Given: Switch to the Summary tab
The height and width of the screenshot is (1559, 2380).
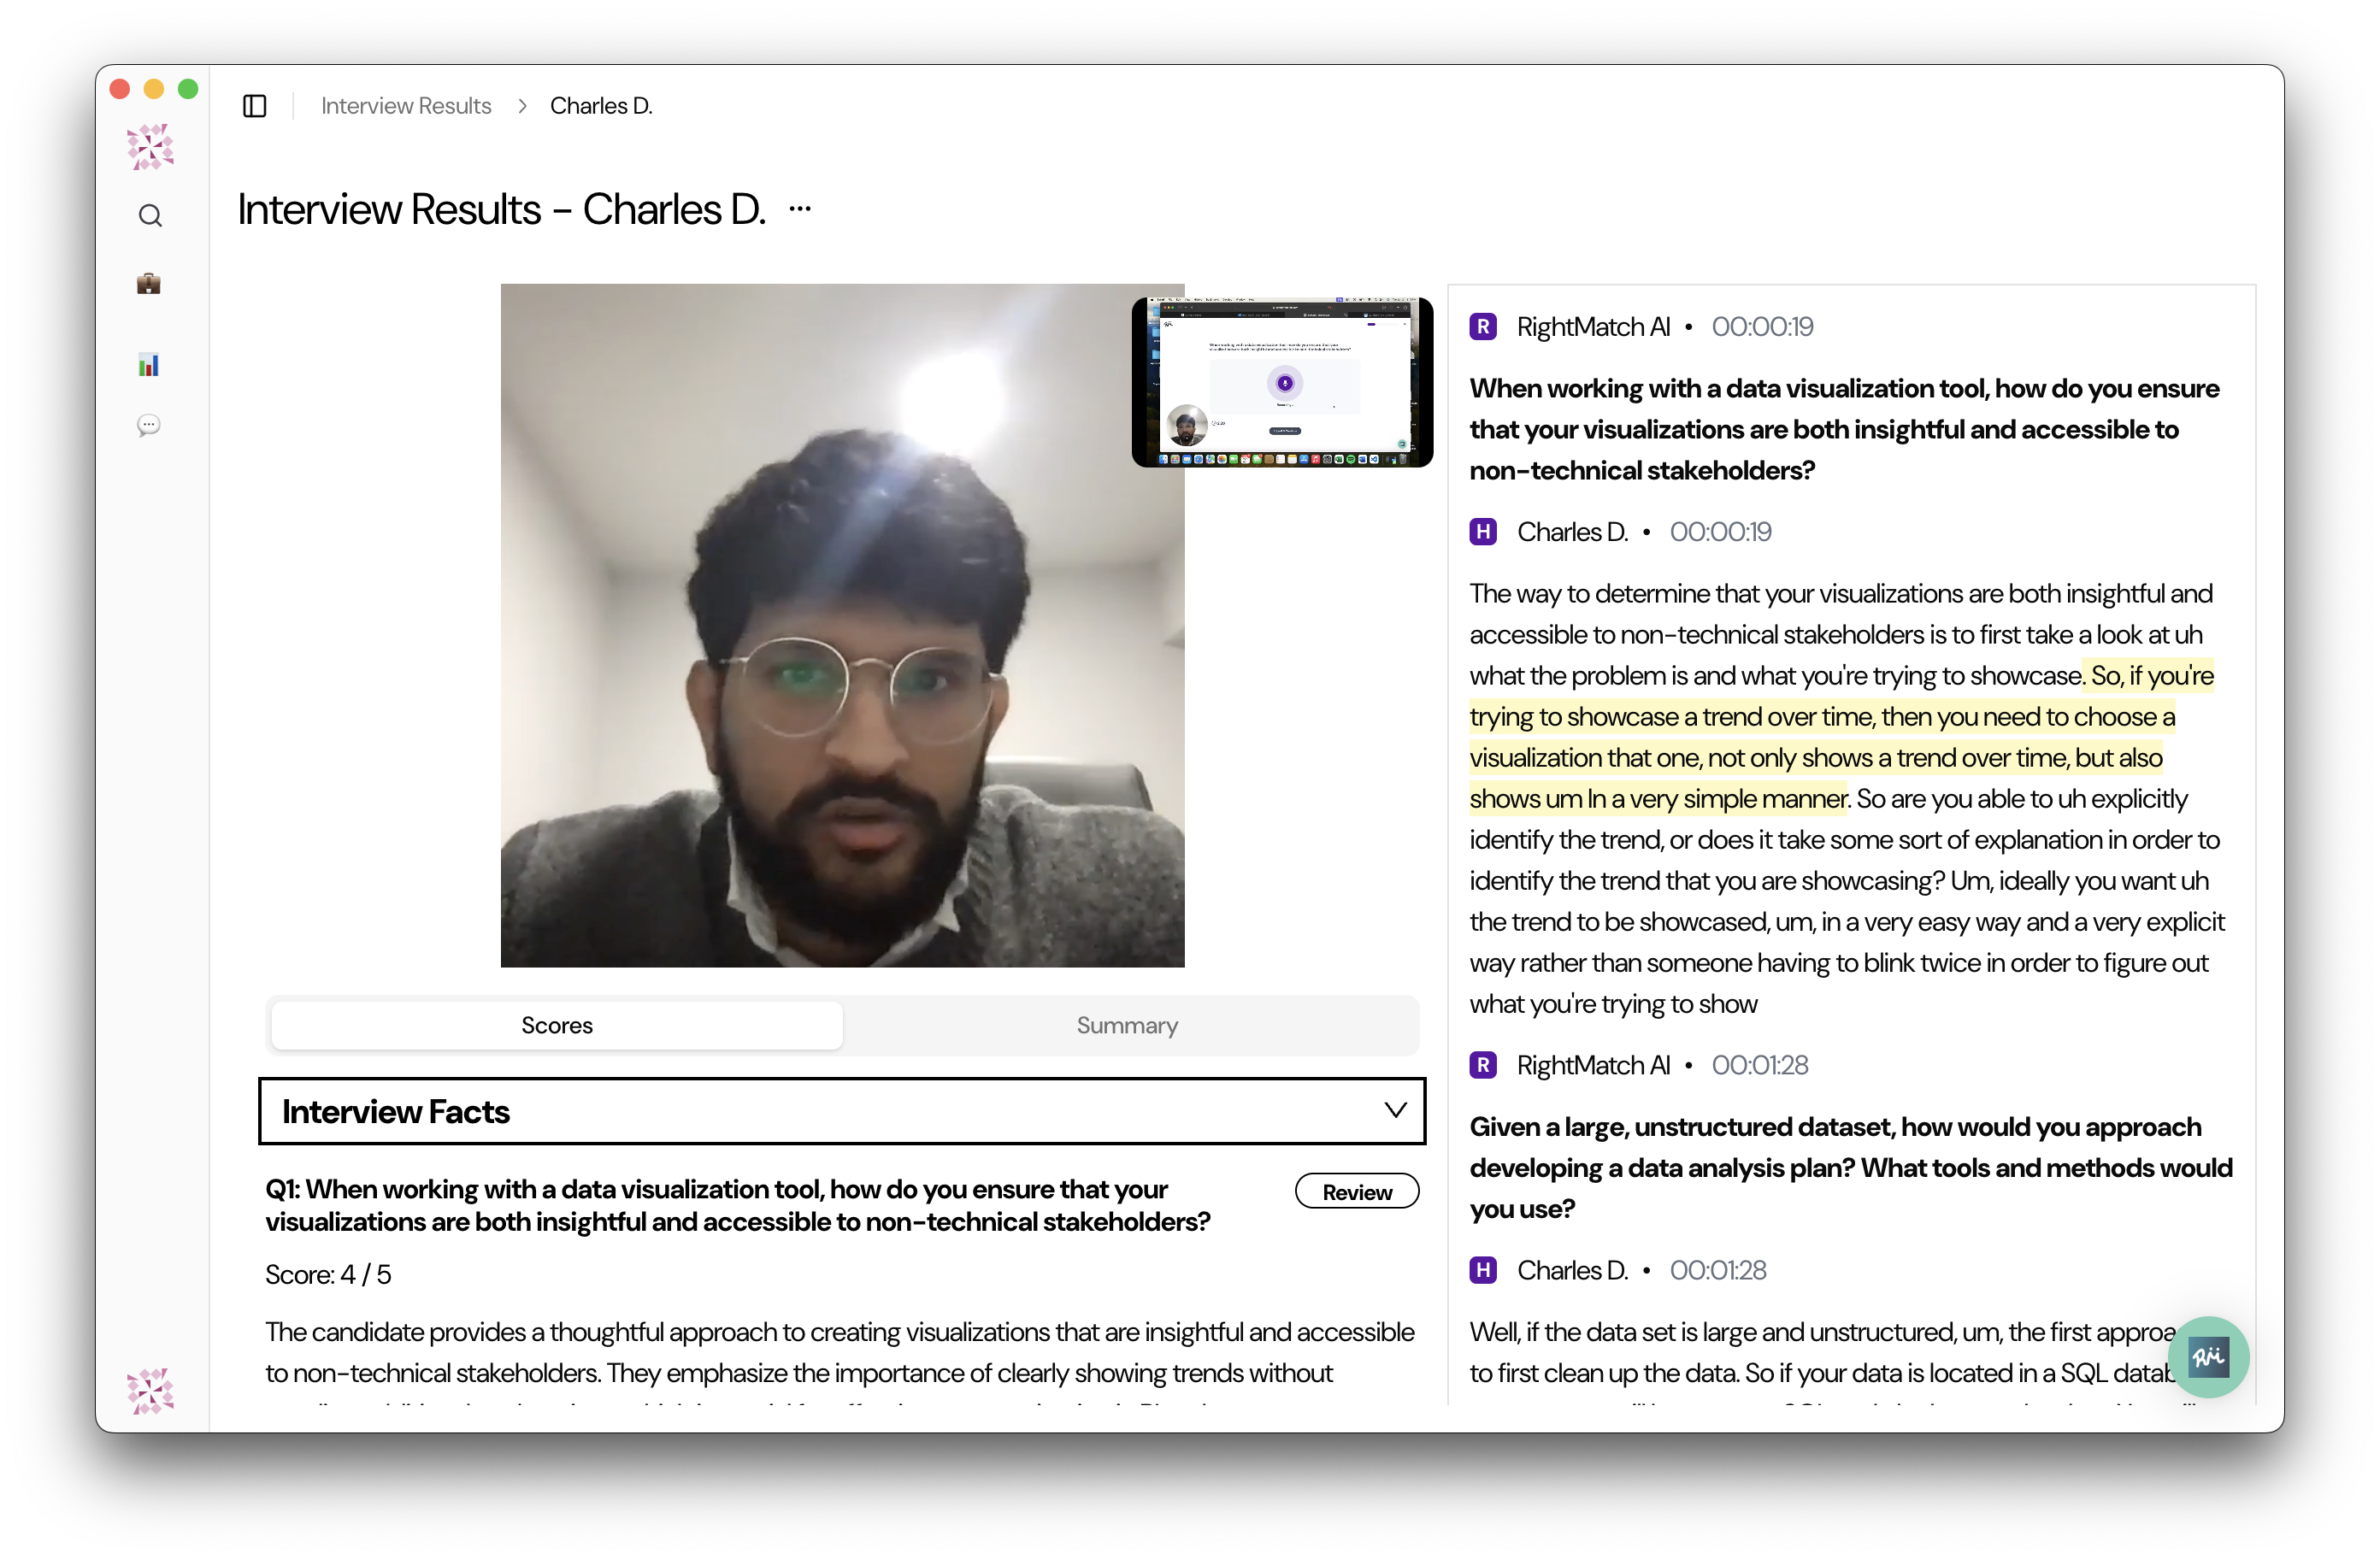Looking at the screenshot, I should 1127,1025.
